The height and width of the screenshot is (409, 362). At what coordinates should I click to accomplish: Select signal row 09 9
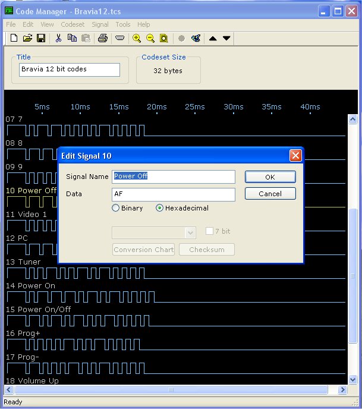coord(14,167)
